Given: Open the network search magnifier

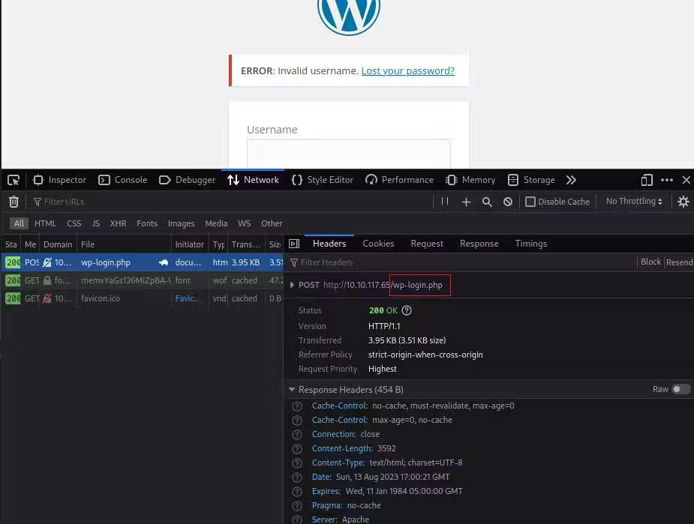Looking at the screenshot, I should pyautogui.click(x=487, y=202).
